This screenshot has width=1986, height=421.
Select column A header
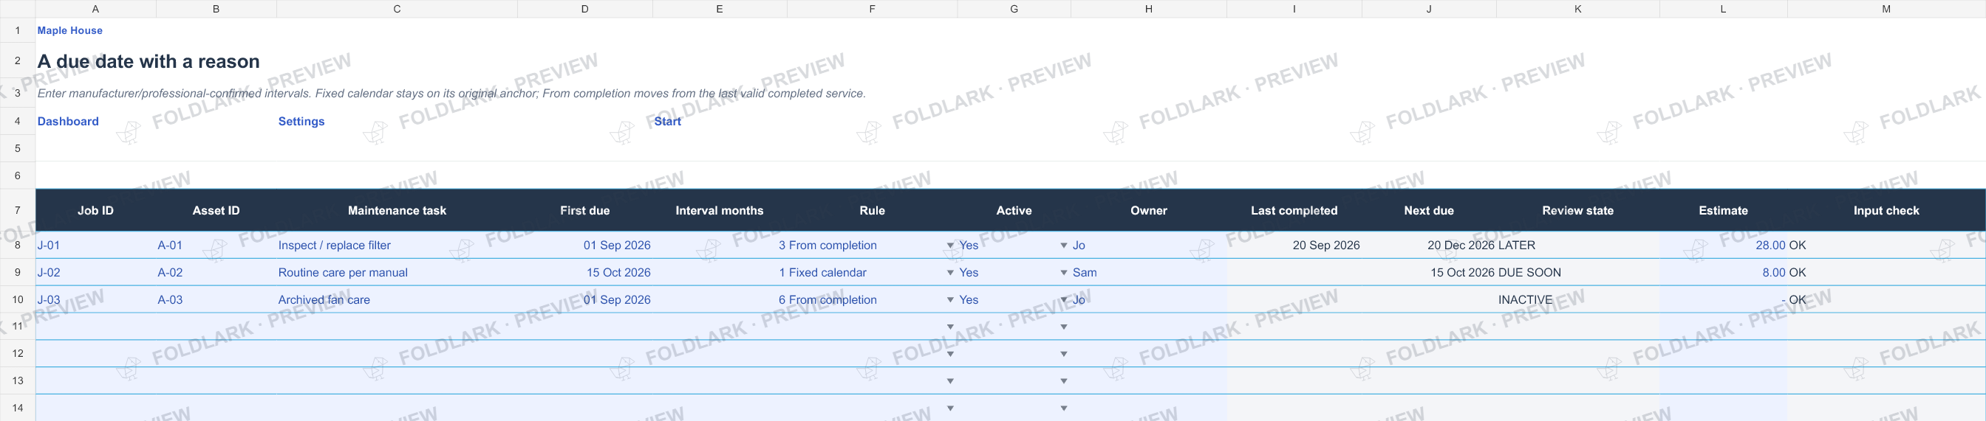click(x=95, y=8)
